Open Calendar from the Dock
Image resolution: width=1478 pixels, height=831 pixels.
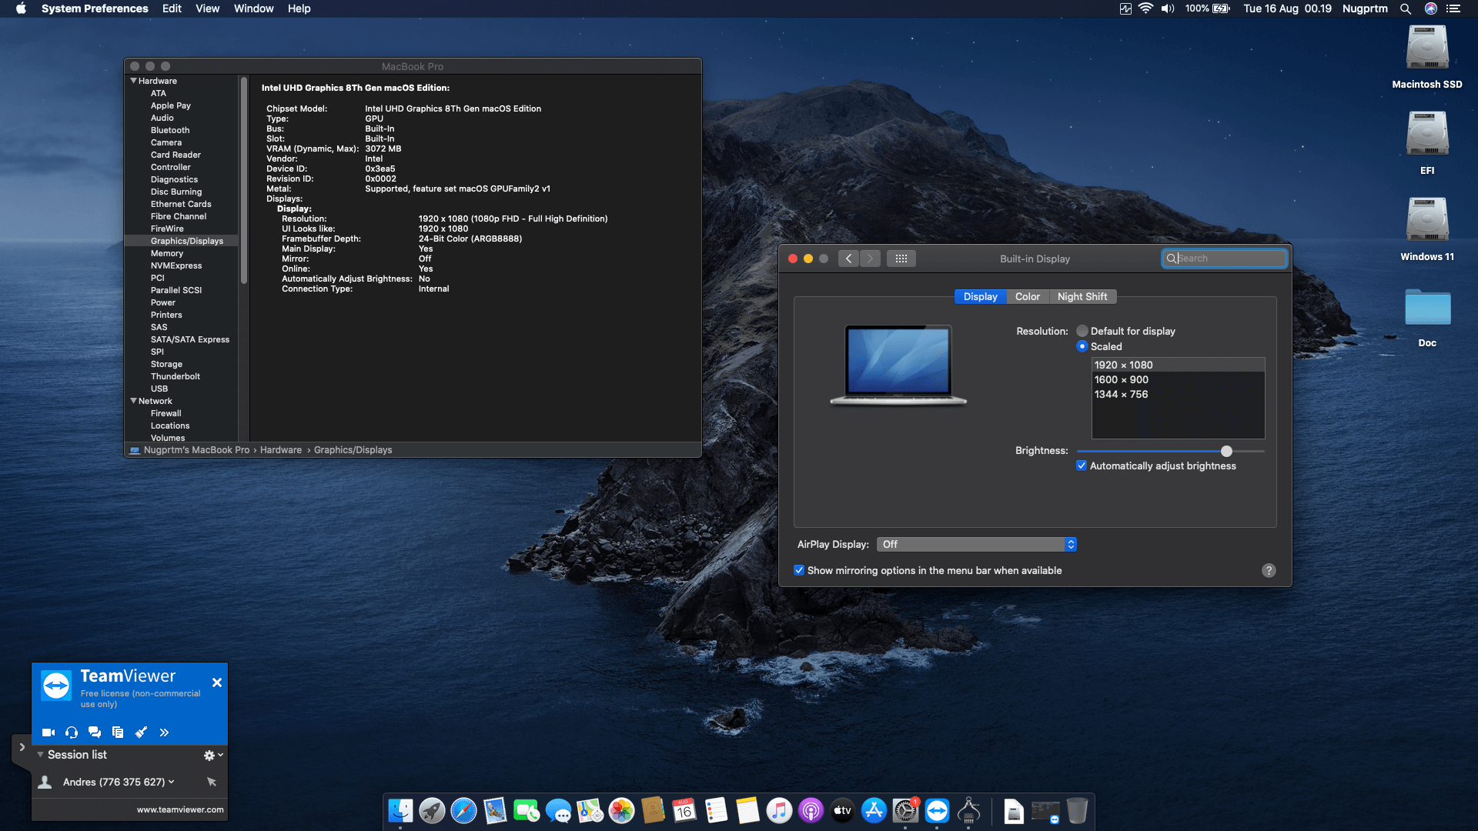684,811
